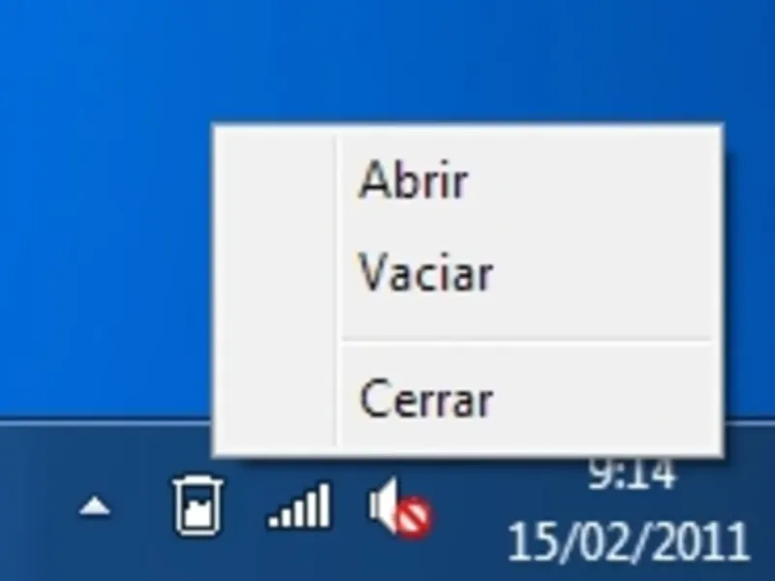Click the separator line above Cerrar
The image size is (775, 581).
[x=527, y=341]
